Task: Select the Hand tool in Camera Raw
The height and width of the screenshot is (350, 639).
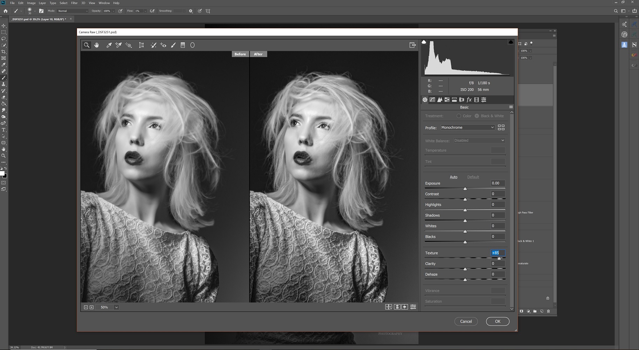Action: point(97,45)
